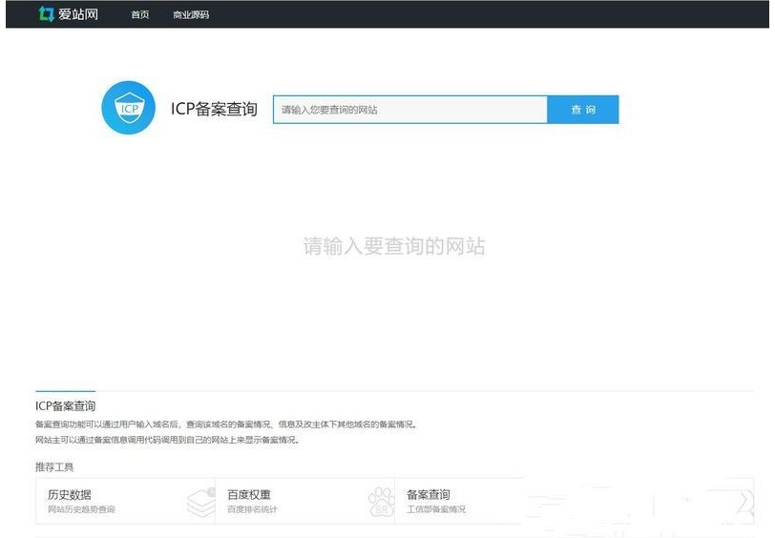
Task: Click the Baidu paw icon in 百度权重 card
Action: 381,502
